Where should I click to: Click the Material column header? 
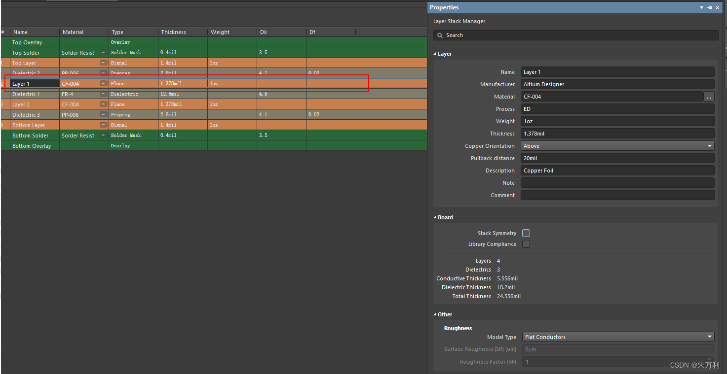tap(74, 32)
